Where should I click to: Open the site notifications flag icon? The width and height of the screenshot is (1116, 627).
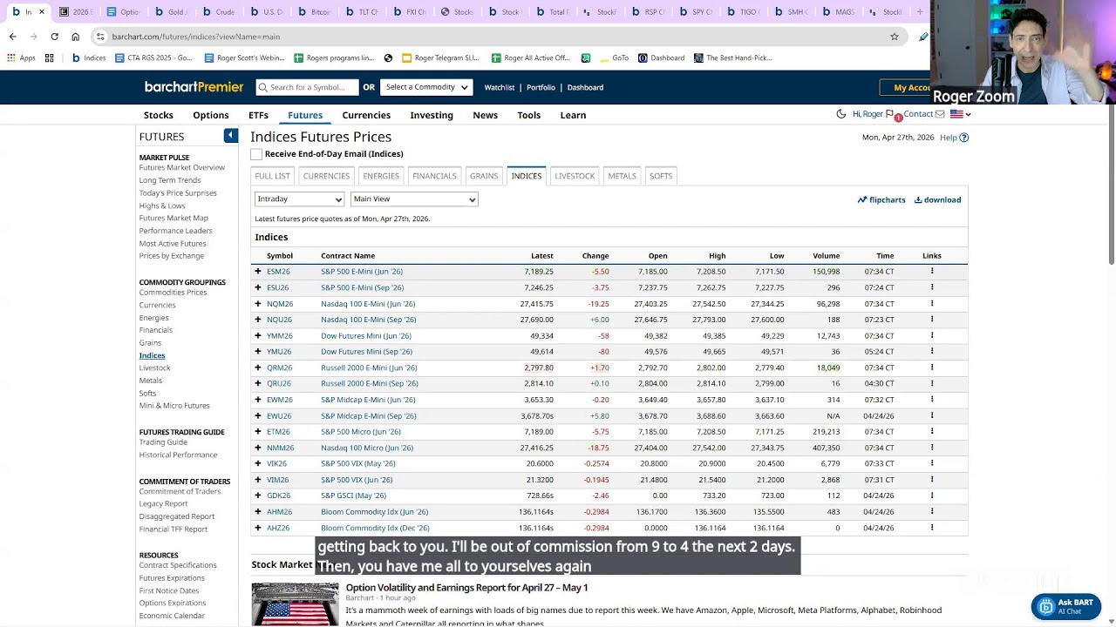889,114
